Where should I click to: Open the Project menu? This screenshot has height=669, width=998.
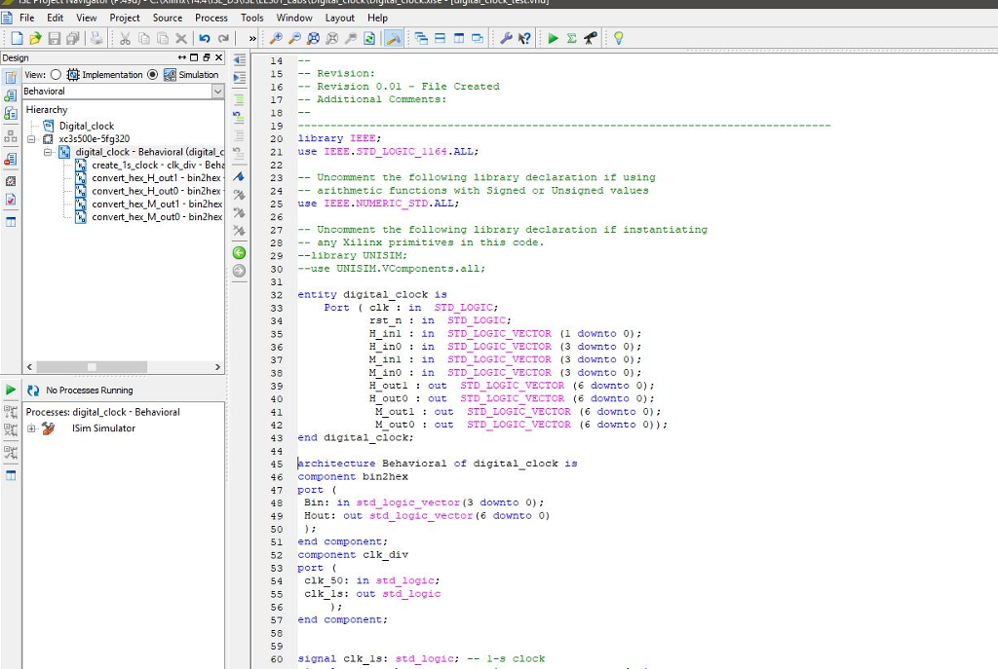point(125,17)
